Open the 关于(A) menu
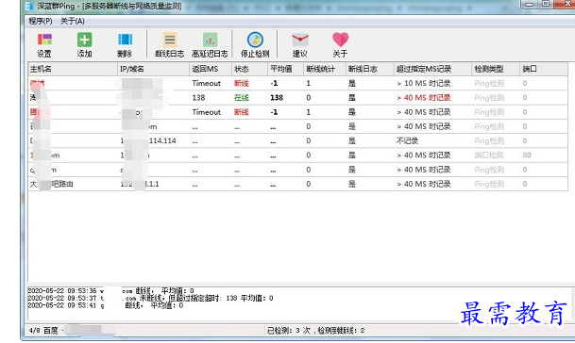 73,22
